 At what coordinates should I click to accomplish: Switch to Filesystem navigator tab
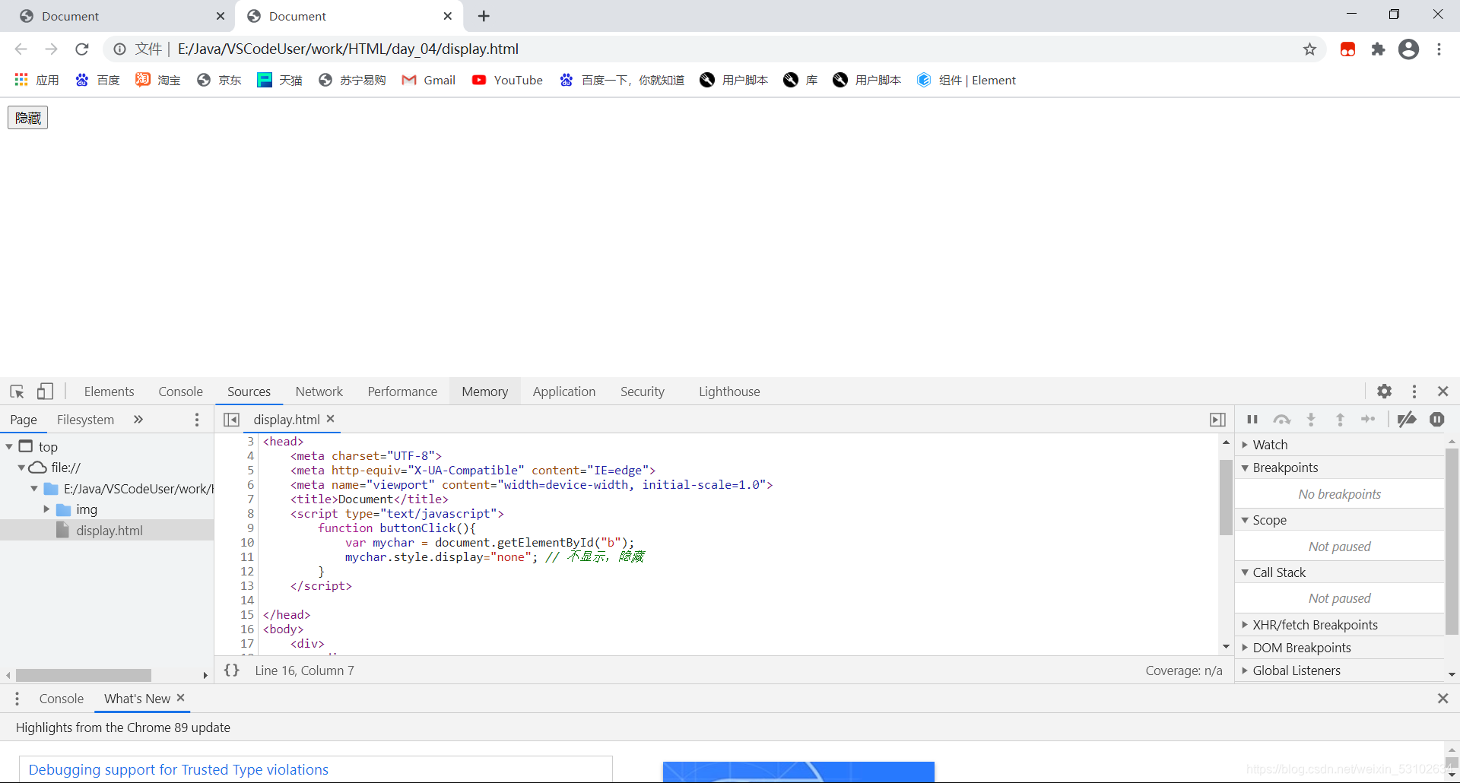(x=85, y=420)
